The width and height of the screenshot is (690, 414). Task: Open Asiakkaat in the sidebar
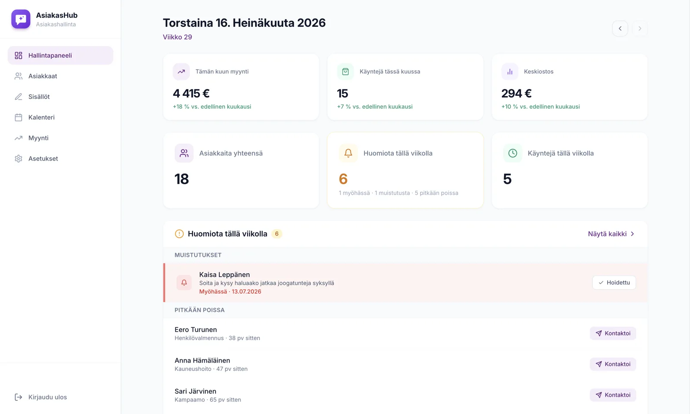(60, 76)
